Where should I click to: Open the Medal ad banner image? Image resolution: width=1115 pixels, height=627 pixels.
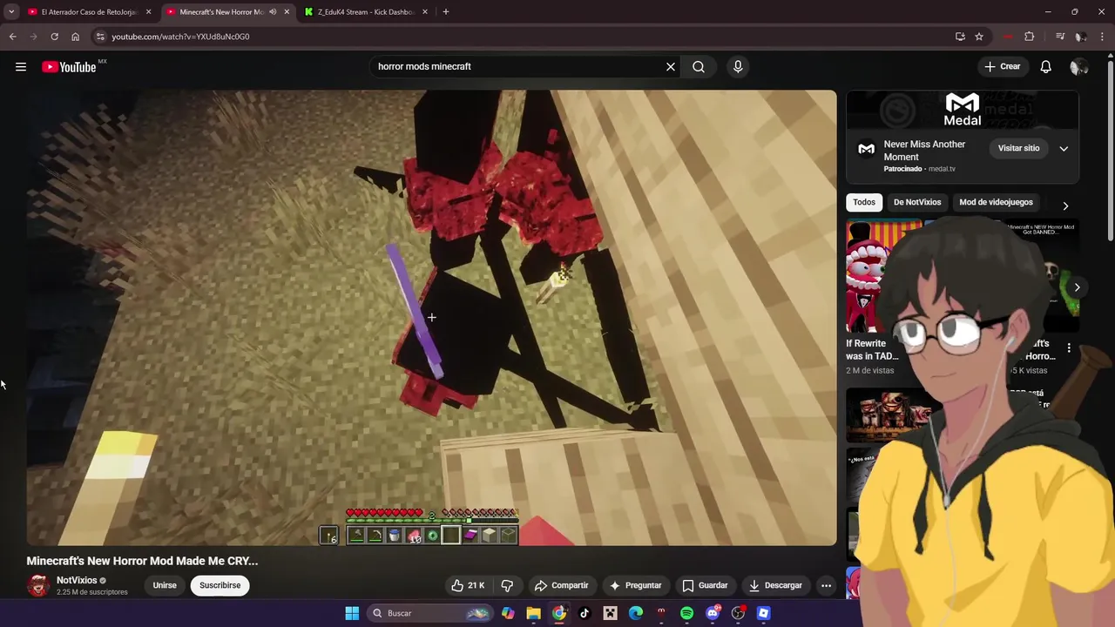pos(963,111)
